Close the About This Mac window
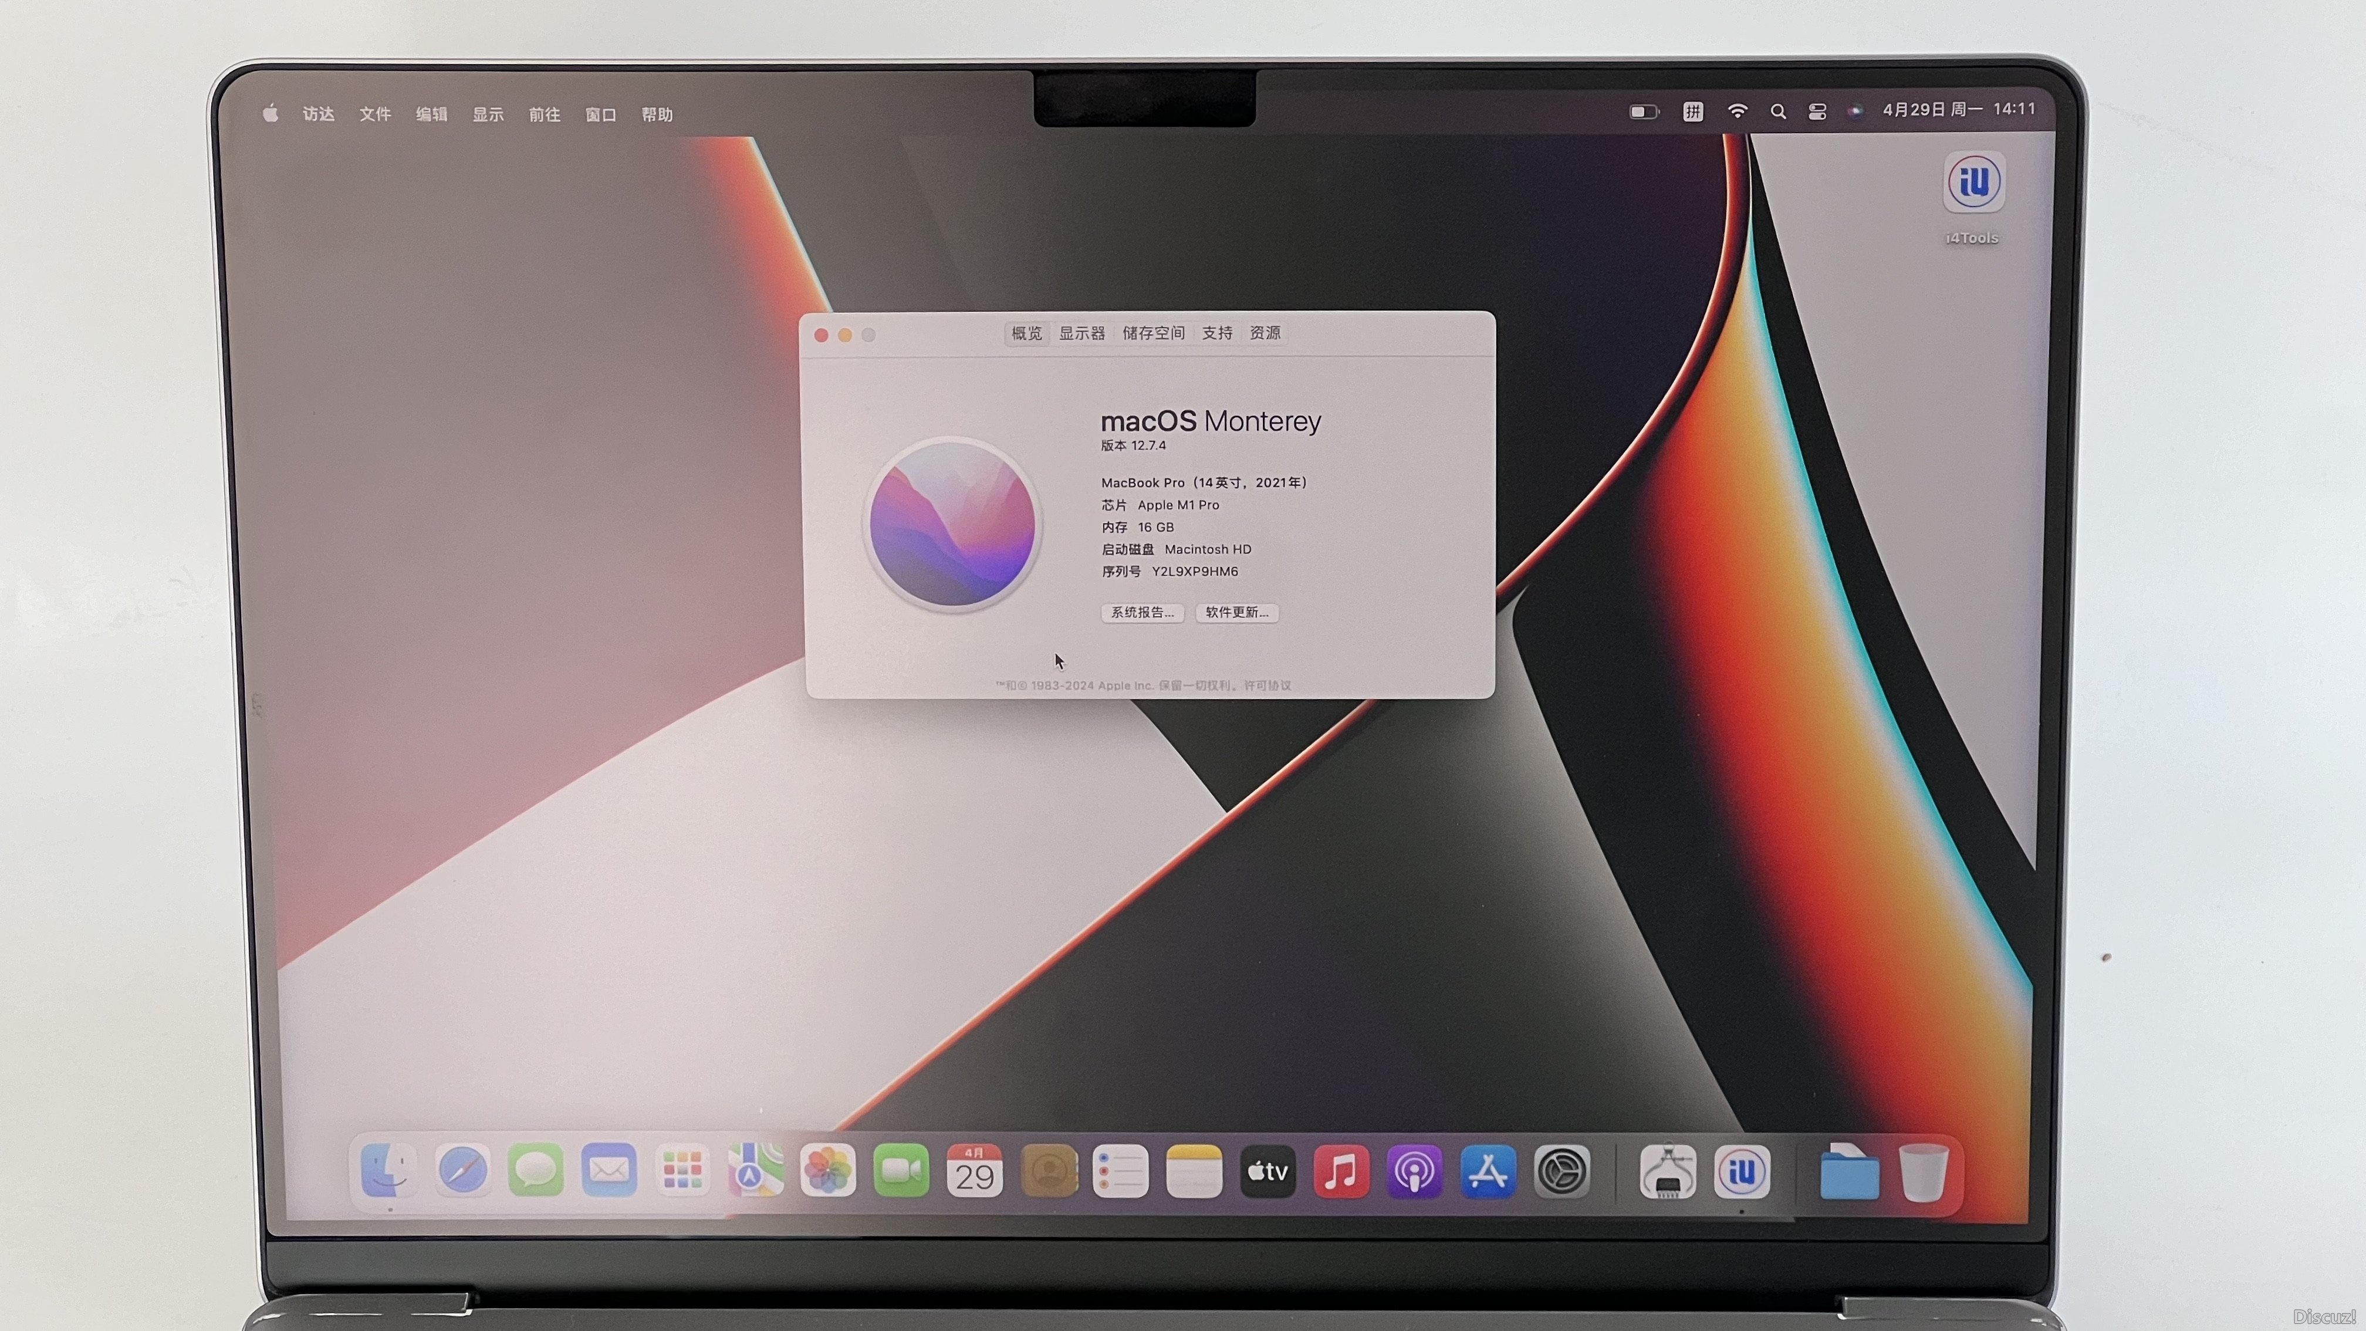This screenshot has height=1331, width=2366. point(821,335)
